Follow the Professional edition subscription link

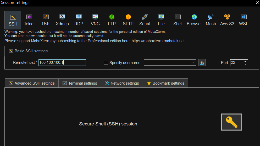[x=95, y=41]
